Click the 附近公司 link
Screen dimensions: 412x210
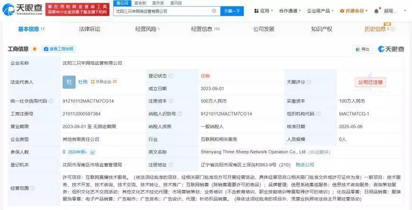click(305, 165)
